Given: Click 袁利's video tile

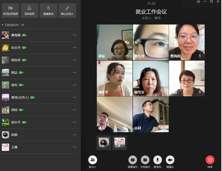Looking at the screenshot, I should (x=151, y=114).
